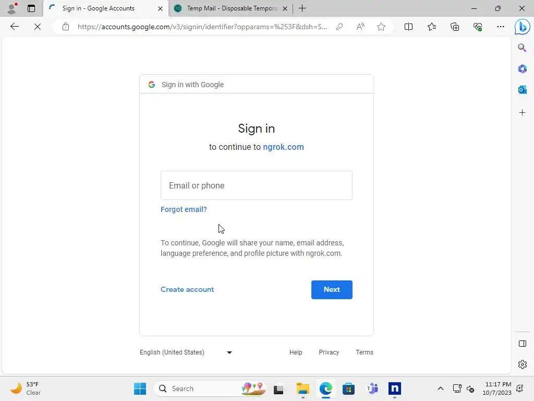Focus the Email or phone field
This screenshot has height=401, width=534.
[257, 185]
